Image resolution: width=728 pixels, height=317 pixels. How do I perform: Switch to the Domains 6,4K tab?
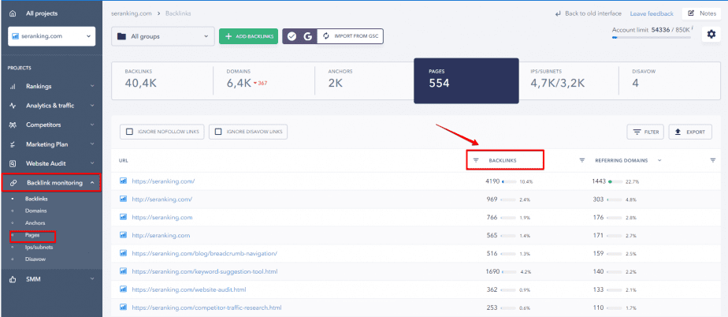coord(264,80)
